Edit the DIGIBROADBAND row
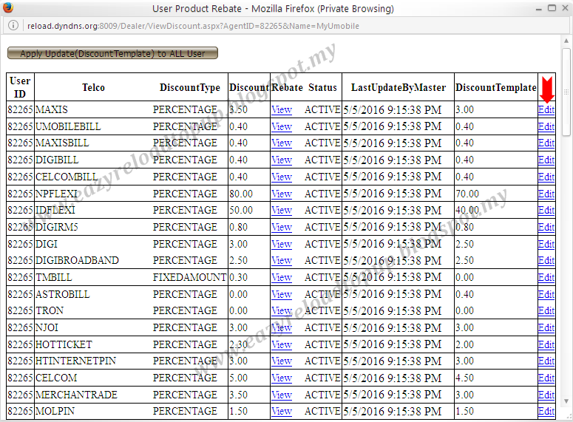This screenshot has height=422, width=573. point(546,260)
